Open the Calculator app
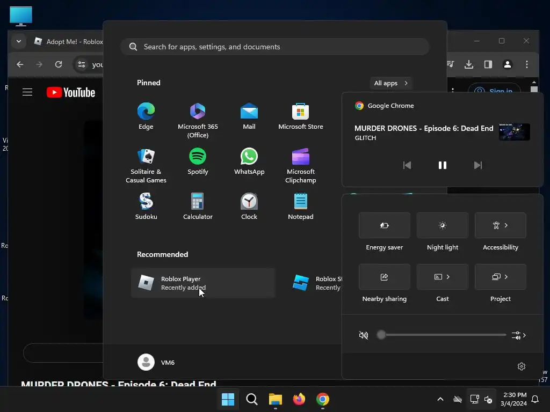The height and width of the screenshot is (412, 550). pos(198,207)
